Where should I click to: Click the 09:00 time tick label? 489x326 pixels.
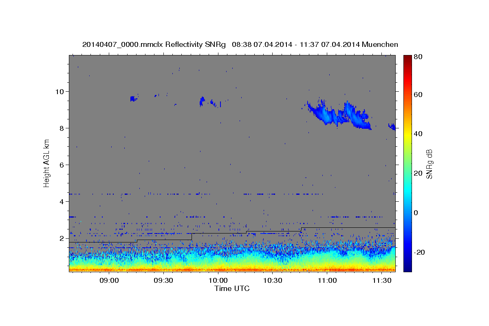point(109,281)
